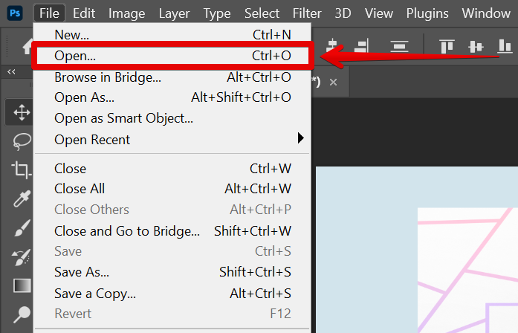Select the Eyedropper tool
Image resolution: width=518 pixels, height=333 pixels.
pos(22,198)
